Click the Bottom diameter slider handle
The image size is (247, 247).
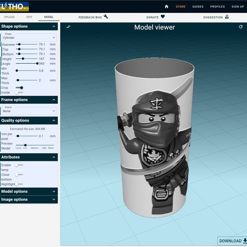pyautogui.click(x=19, y=54)
